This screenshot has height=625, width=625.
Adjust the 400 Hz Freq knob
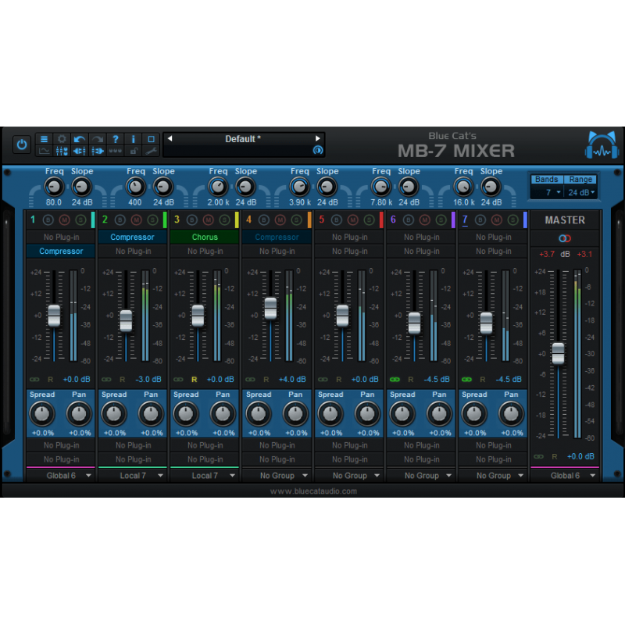(134, 187)
